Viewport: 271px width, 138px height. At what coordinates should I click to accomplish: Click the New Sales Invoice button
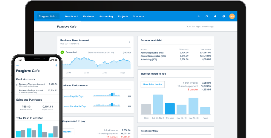point(153,84)
